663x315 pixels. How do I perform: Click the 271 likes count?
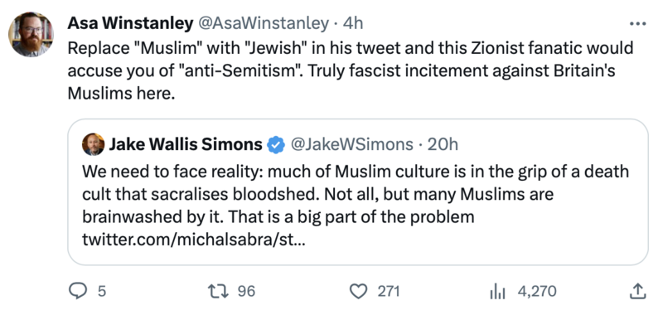388,291
